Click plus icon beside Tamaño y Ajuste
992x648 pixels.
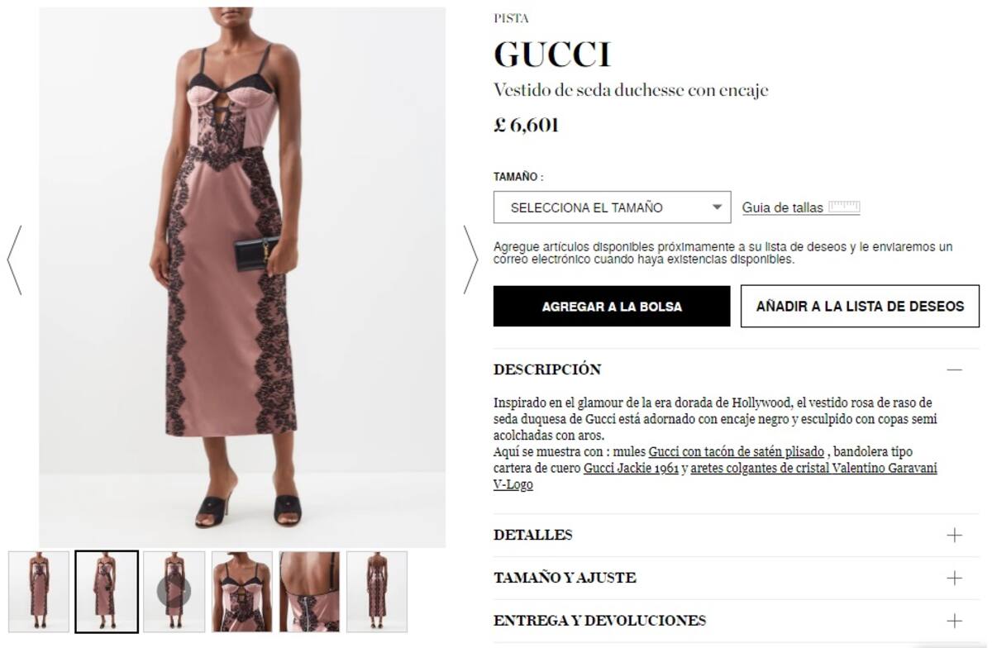tap(955, 578)
